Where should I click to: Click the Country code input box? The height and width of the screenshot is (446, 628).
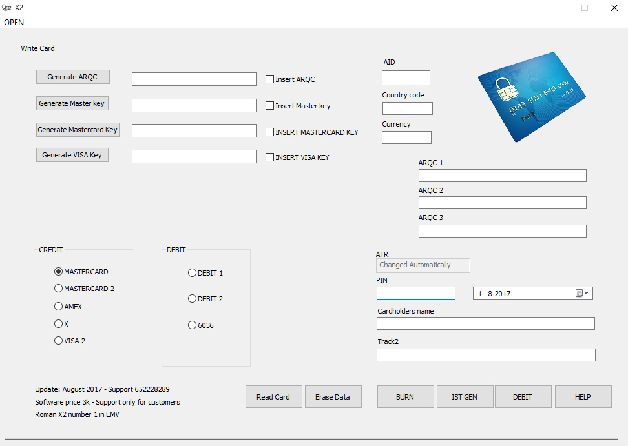coord(407,108)
